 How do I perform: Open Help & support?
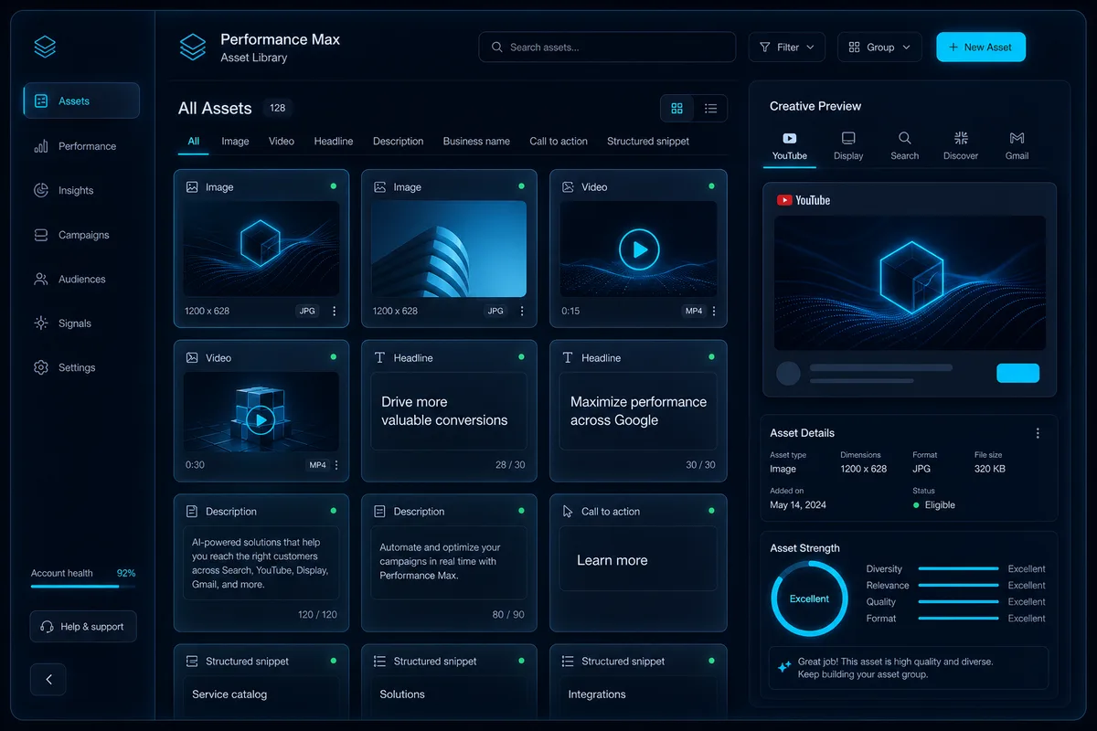pos(83,627)
